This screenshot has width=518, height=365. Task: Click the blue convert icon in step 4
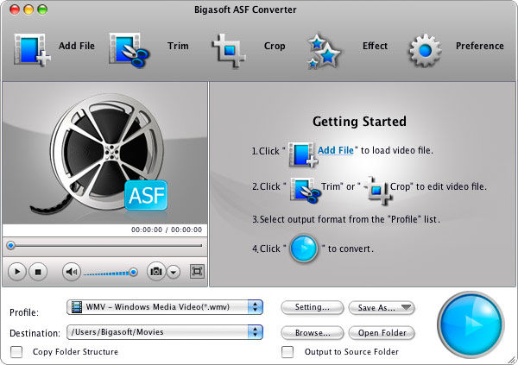(x=304, y=248)
